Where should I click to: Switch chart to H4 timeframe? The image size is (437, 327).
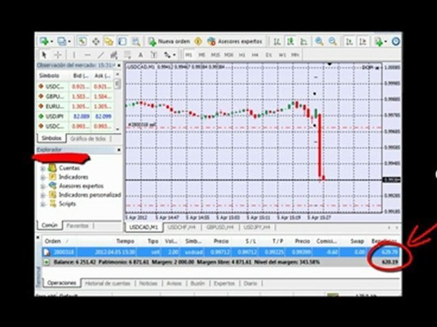pos(255,55)
